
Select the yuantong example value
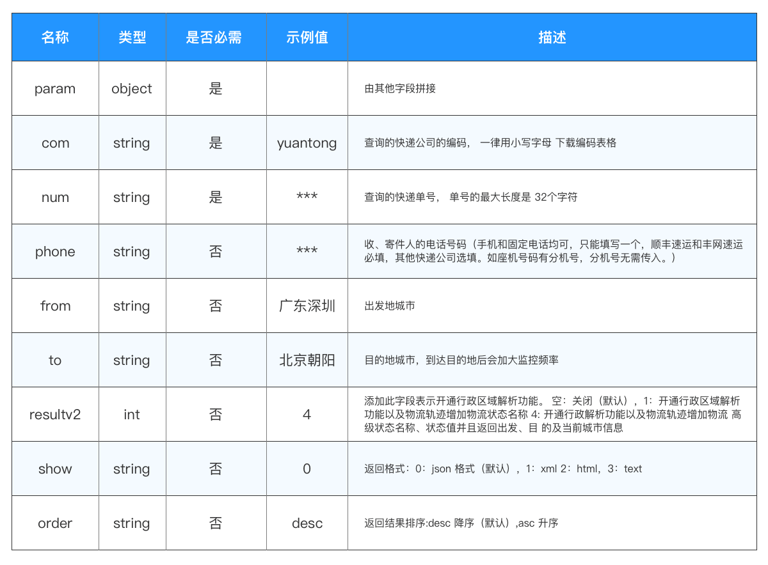pos(307,143)
